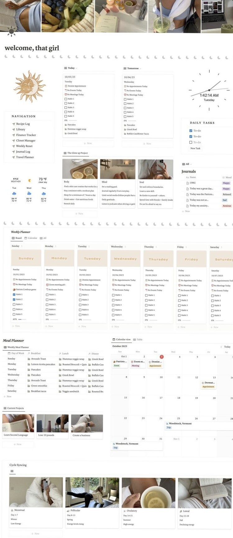
Task: Click the Luteal phase leaf icon
Action: click(x=181, y=511)
